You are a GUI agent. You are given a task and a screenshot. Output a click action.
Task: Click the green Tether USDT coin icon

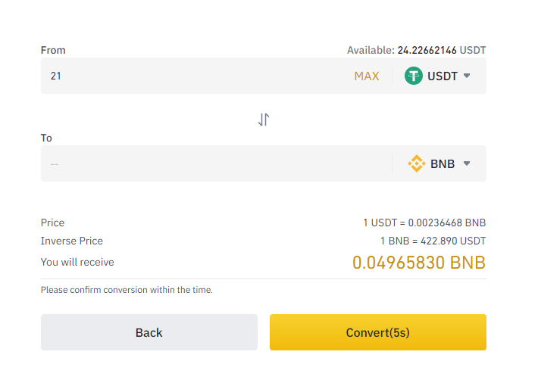[x=414, y=76]
